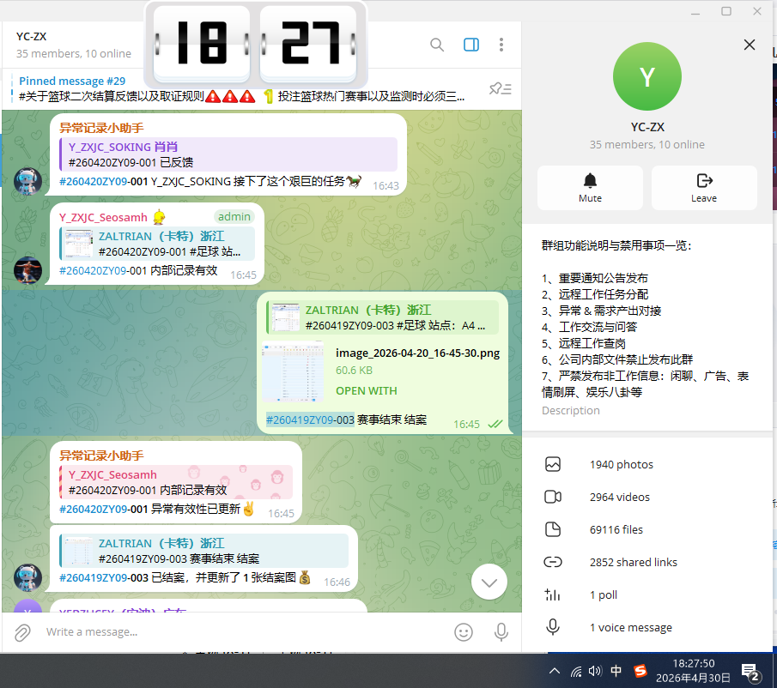Open the taskbar clock showing 18:27:50
The image size is (777, 688).
click(693, 671)
